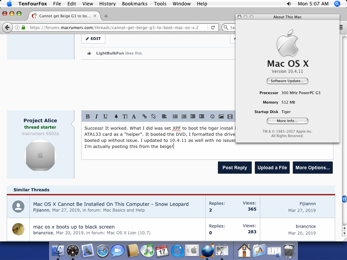
Task: Open the Edit menu
Action: pos(72,4)
